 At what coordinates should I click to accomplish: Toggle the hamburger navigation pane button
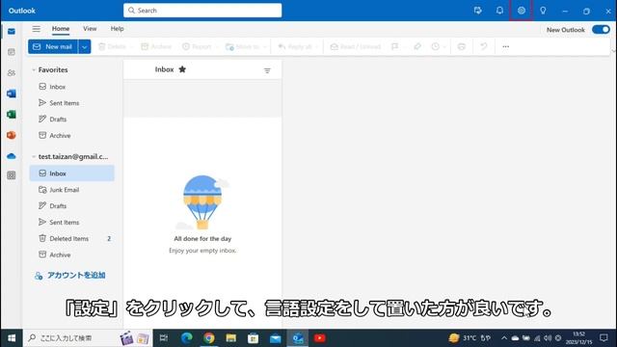coord(37,29)
